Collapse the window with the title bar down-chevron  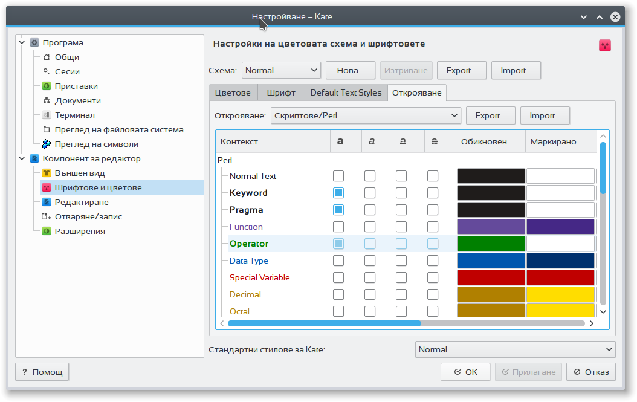tap(584, 17)
